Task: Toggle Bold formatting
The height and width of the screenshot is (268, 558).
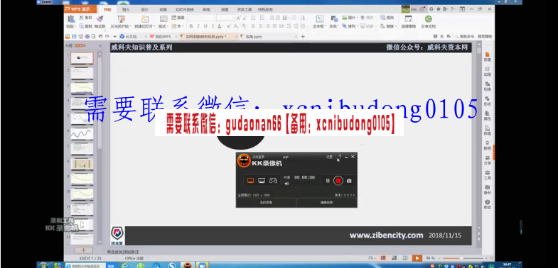Action: [191, 26]
